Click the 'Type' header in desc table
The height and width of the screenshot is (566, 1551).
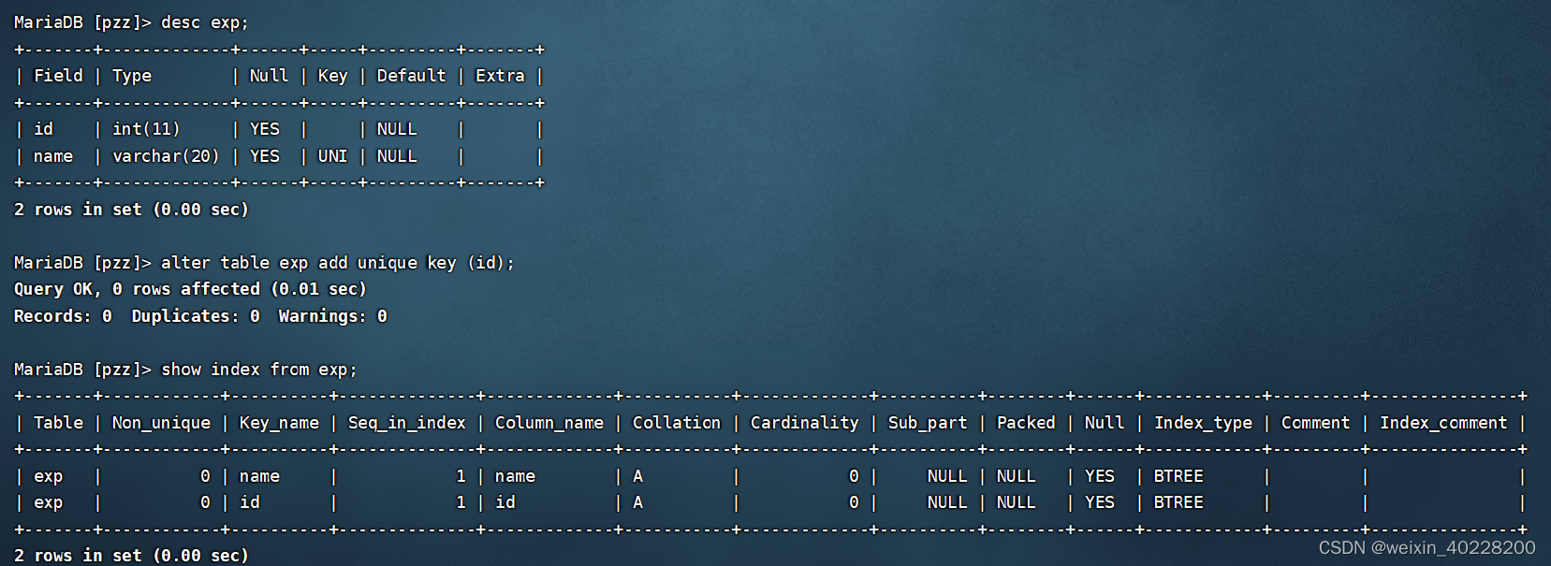point(132,77)
